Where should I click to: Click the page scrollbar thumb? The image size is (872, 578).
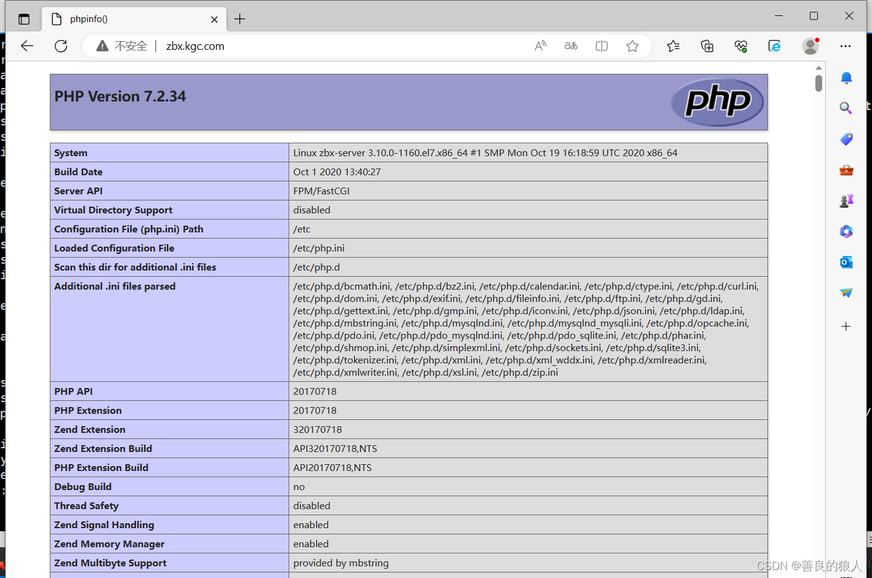pyautogui.click(x=818, y=83)
